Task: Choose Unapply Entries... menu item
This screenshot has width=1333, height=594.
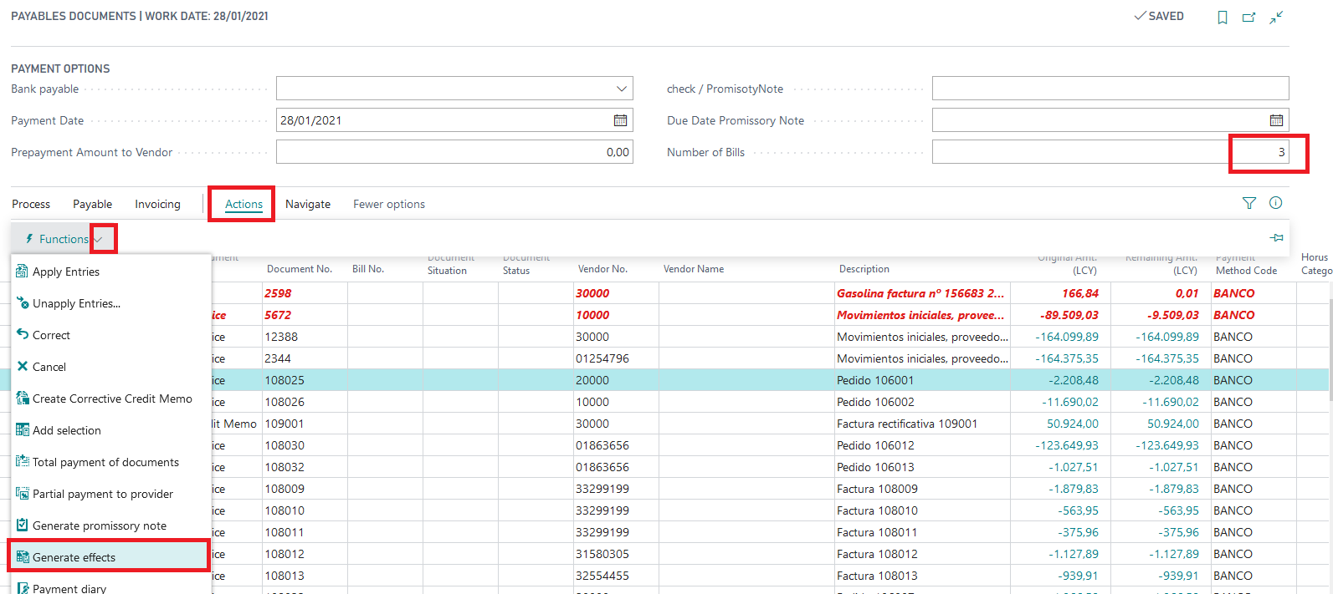Action: [x=110, y=303]
